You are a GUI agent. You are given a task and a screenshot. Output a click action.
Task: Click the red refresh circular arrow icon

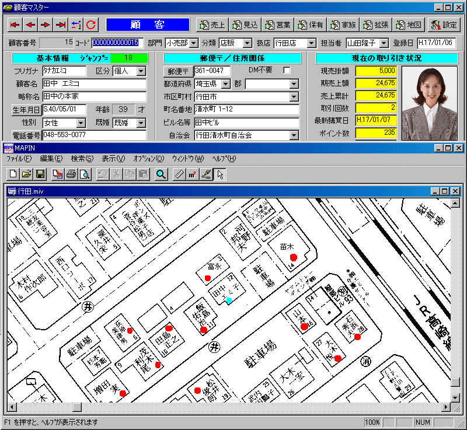coord(91,25)
